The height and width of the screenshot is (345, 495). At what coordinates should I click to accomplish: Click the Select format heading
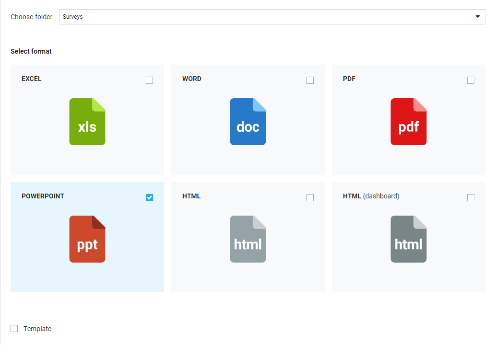[31, 51]
